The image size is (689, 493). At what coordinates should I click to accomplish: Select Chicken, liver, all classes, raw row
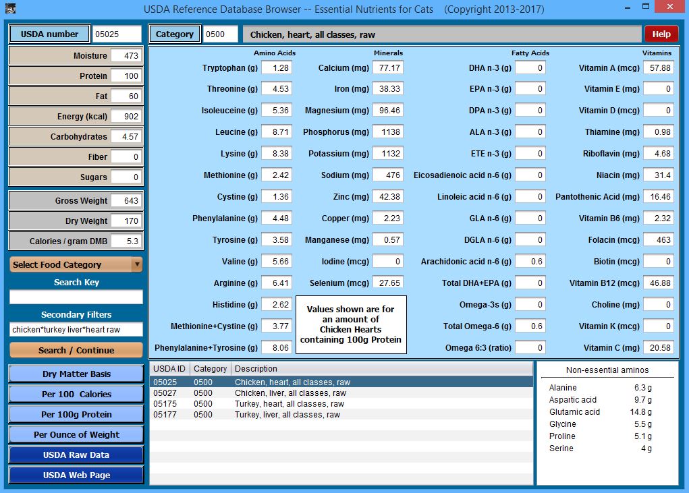[x=290, y=393]
